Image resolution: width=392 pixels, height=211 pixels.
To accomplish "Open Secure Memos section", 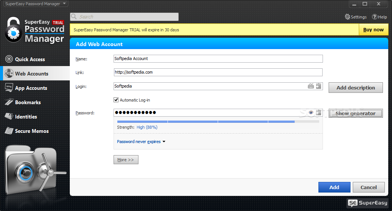I will [x=35, y=131].
